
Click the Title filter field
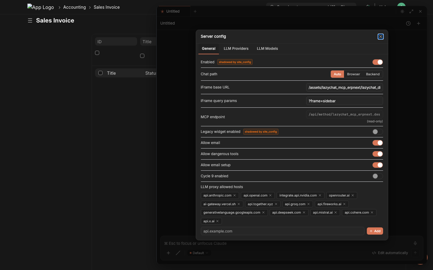point(149,41)
